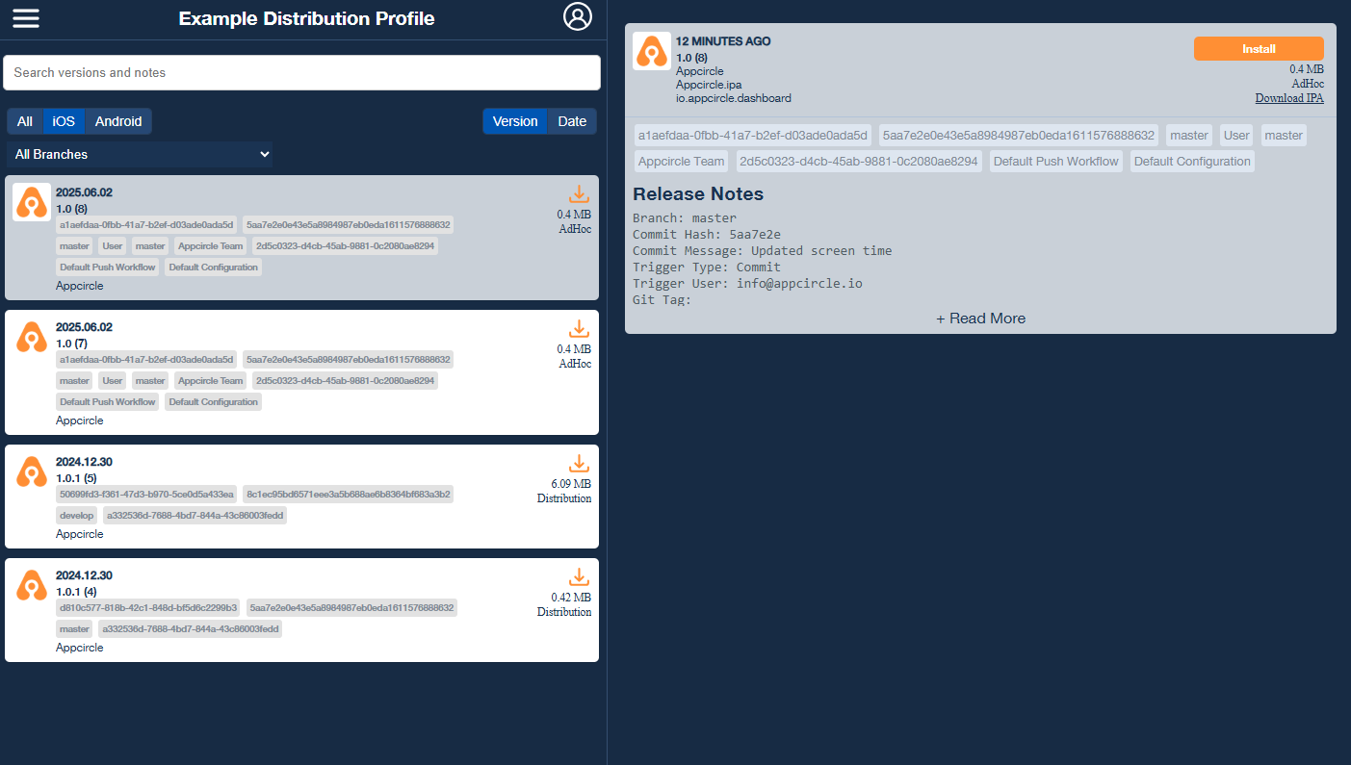Click the Appcircle logo in detail panel
The image size is (1351, 765).
click(652, 51)
